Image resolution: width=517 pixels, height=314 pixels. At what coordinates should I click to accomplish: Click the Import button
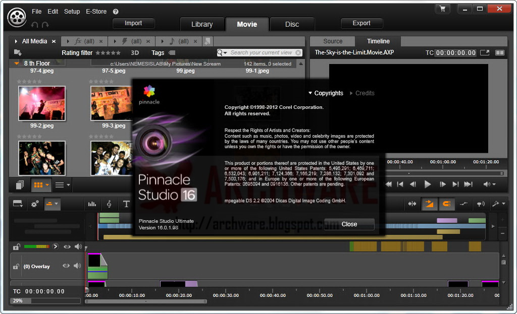point(133,23)
